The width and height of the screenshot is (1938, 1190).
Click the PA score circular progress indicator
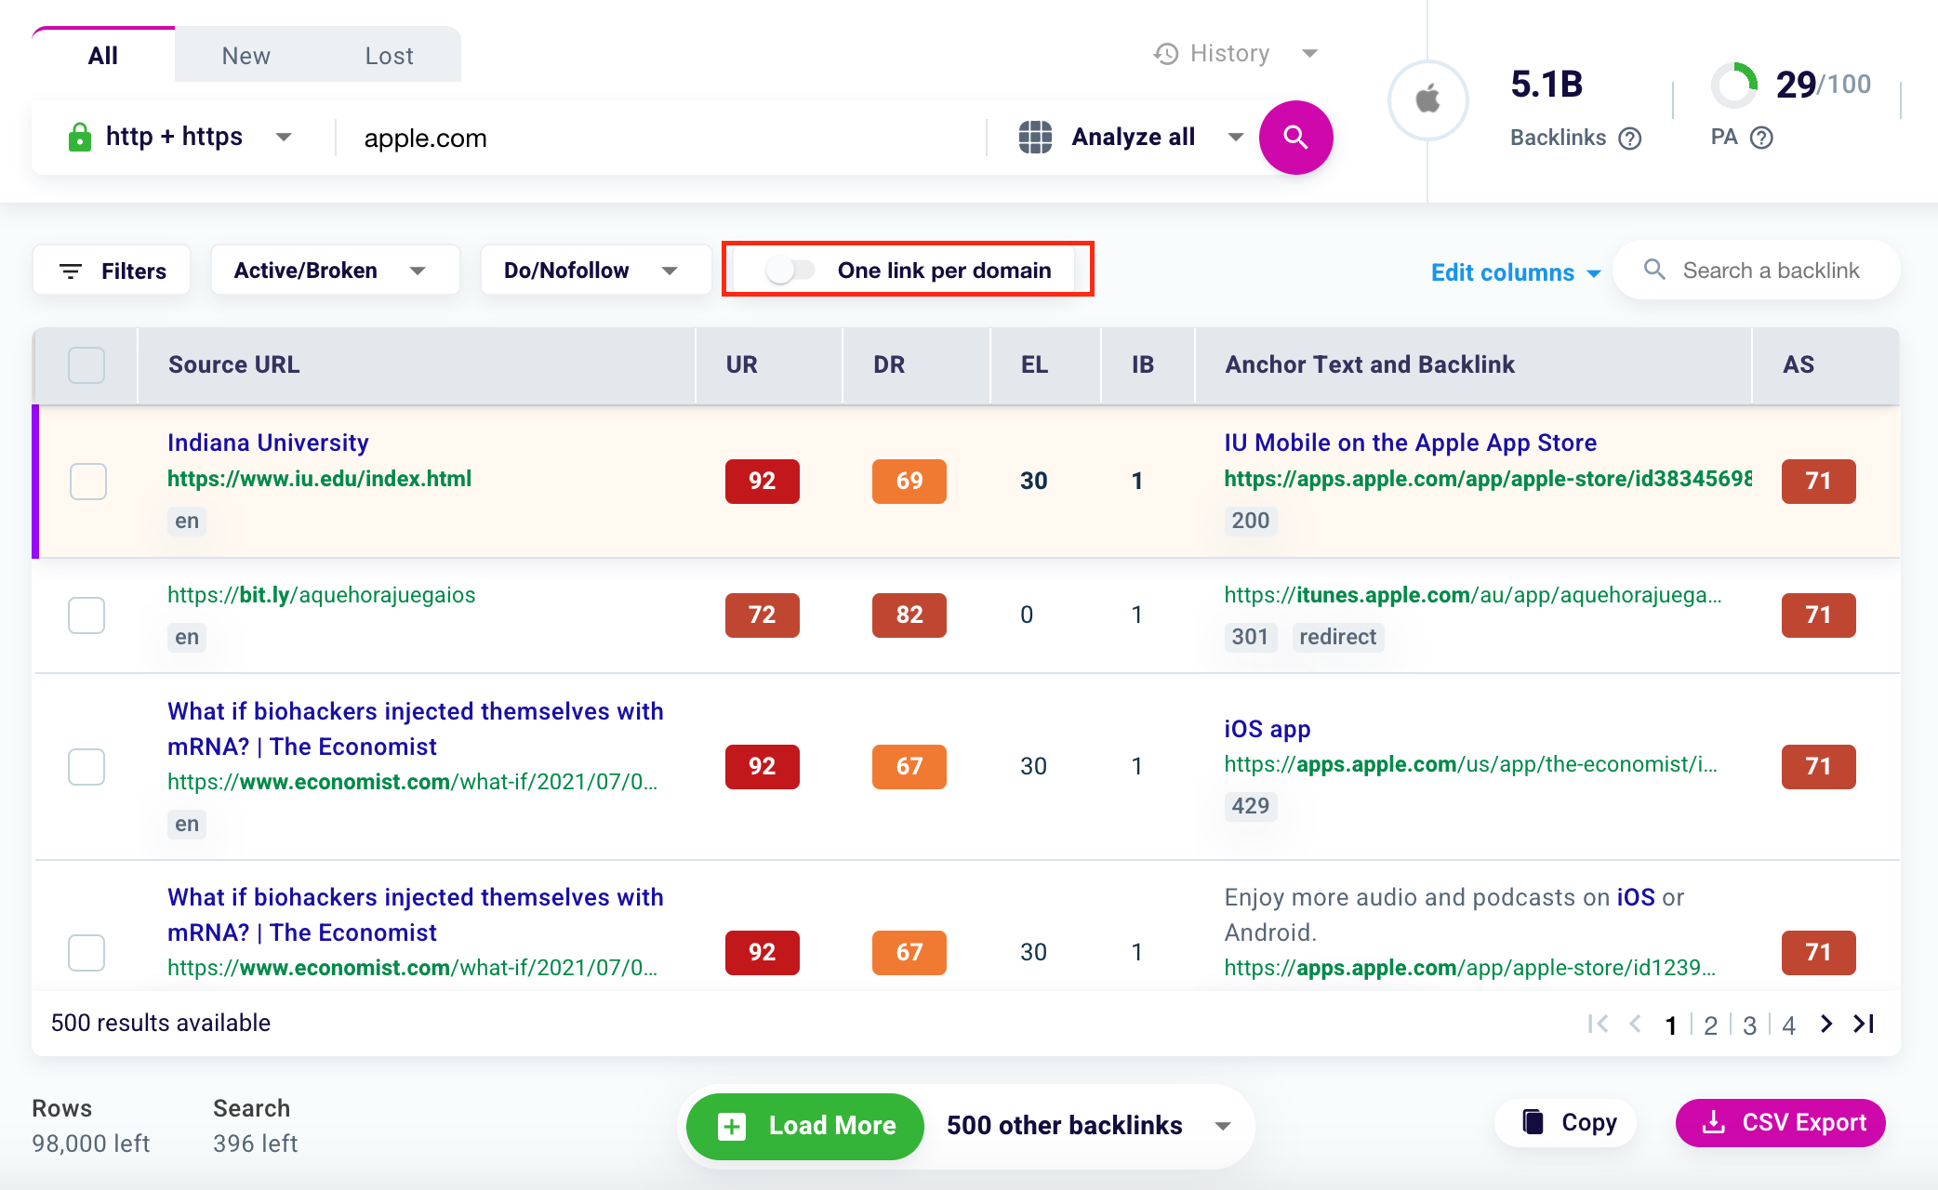point(1733,85)
